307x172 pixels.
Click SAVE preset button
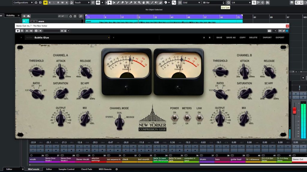[x=219, y=37]
